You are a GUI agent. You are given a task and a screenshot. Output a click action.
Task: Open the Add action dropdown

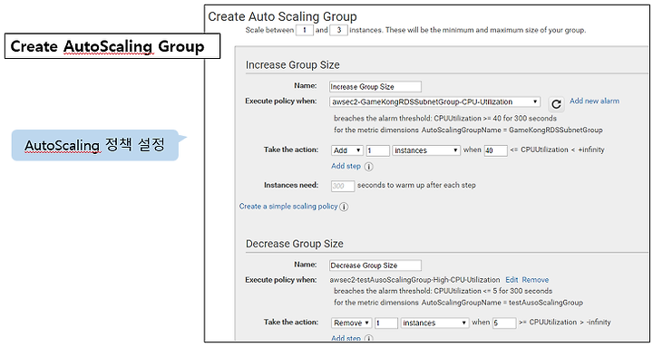click(347, 150)
